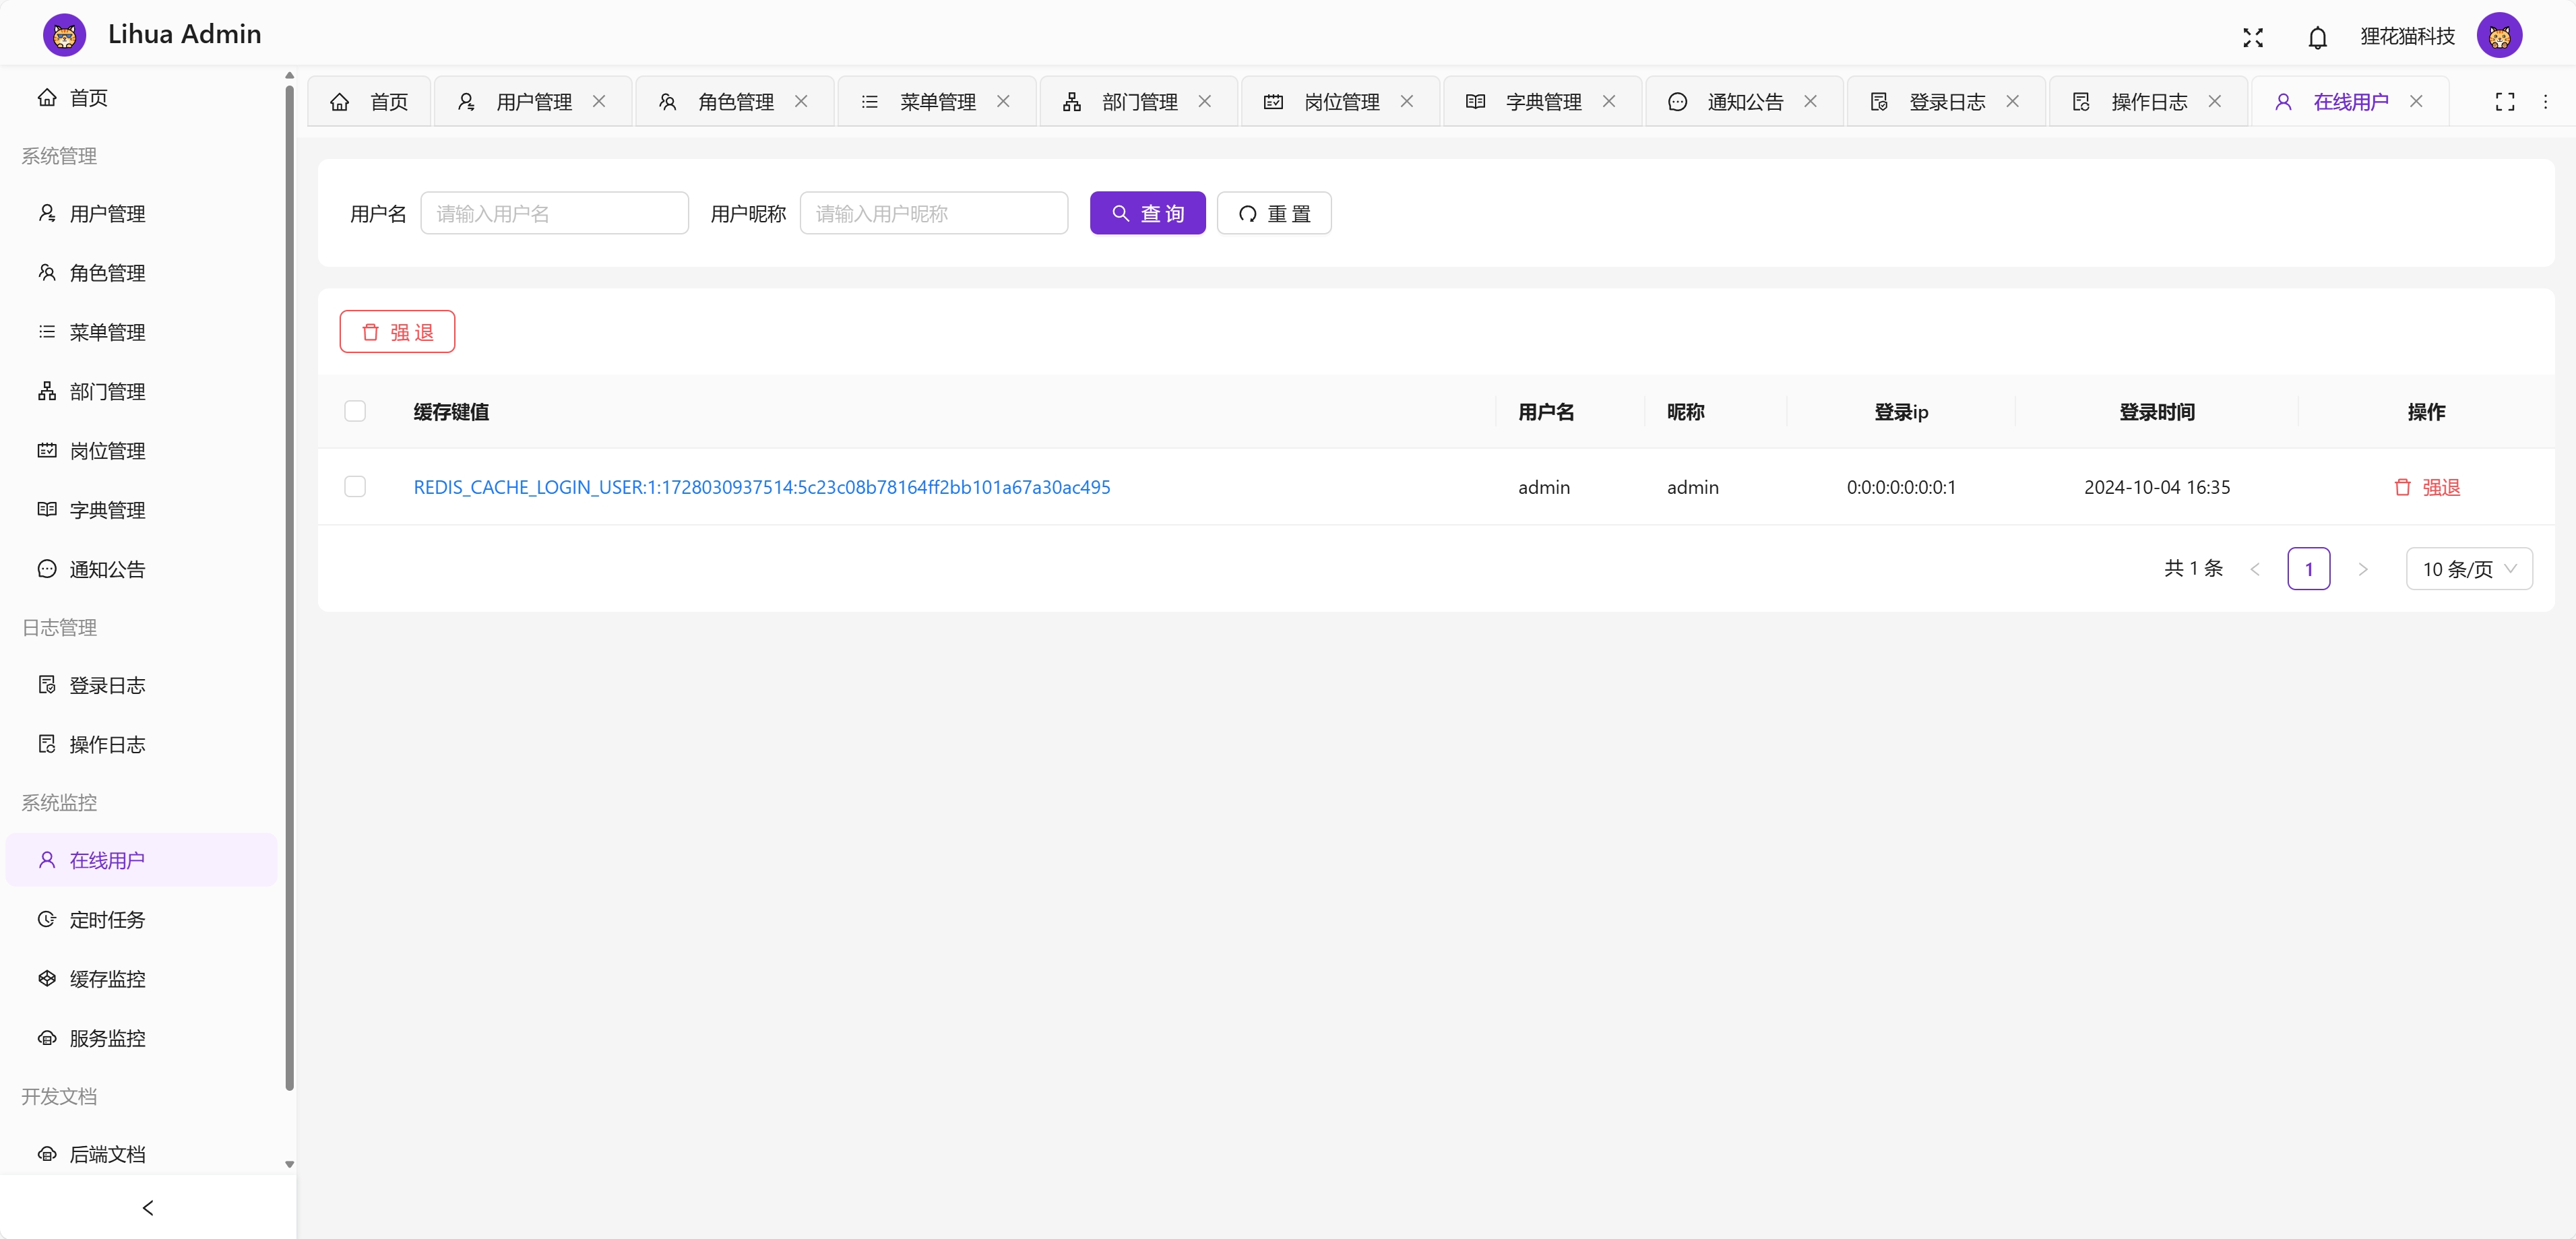Click the Lihua Admin cat logo
This screenshot has height=1239, width=2576.
[x=64, y=36]
